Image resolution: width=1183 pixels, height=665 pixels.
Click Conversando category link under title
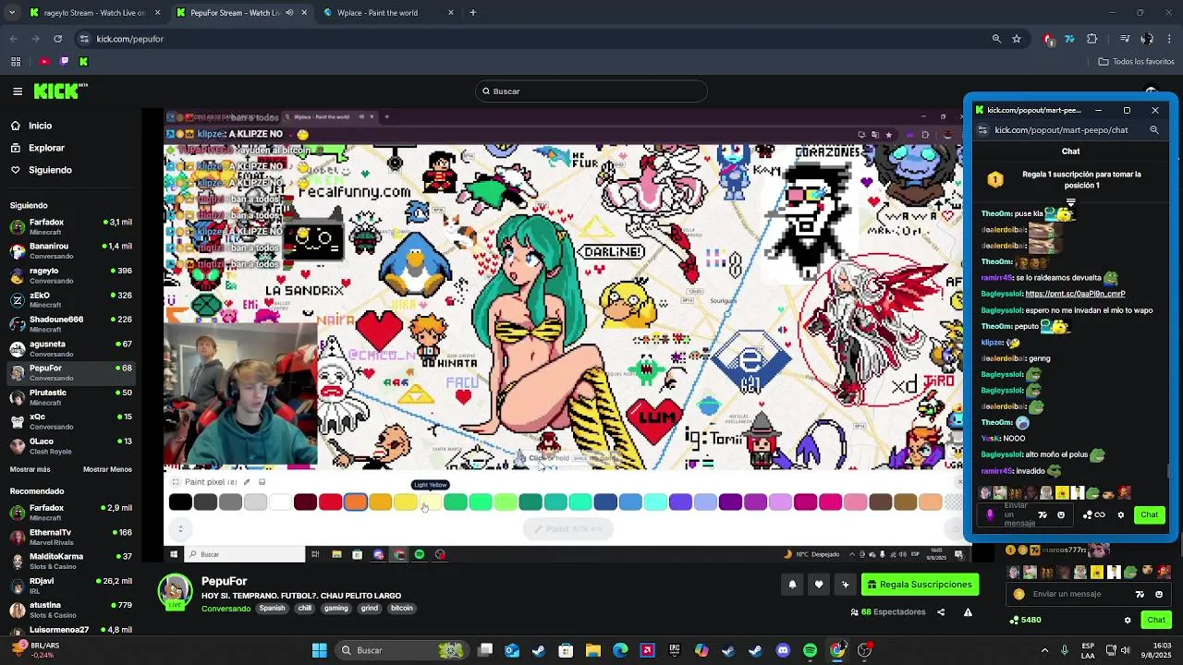[x=226, y=609]
